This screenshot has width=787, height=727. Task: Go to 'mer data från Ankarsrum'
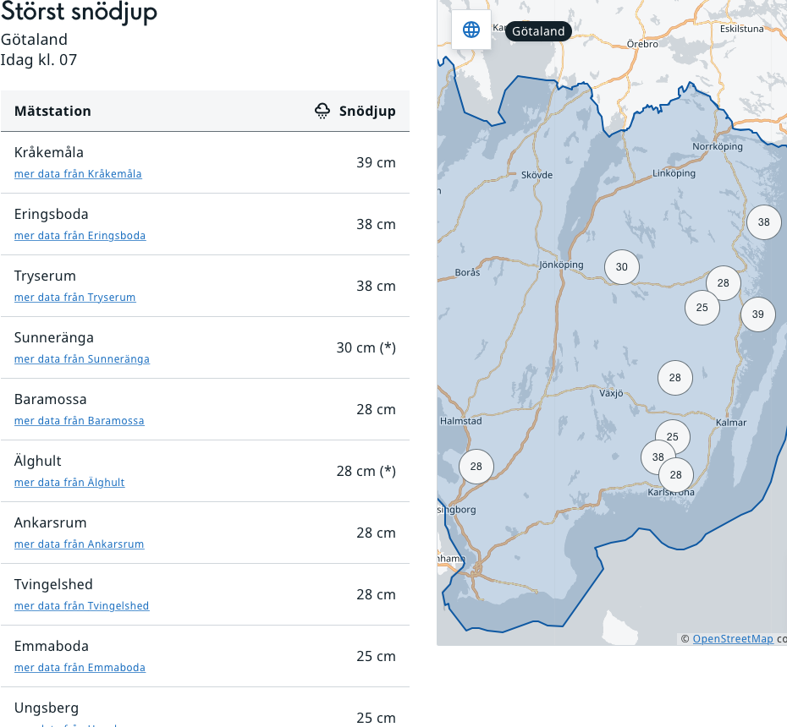point(79,544)
